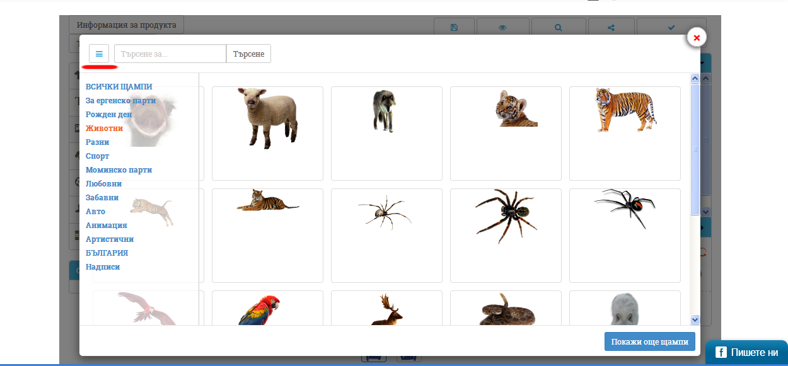Viewport: 788px width, 366px height.
Task: Open the Рожден ден category
Action: [108, 115]
